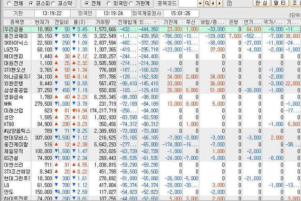The height and width of the screenshot is (201, 301).
Task: Click the sort triangle on 외... column
Action: [155, 22]
